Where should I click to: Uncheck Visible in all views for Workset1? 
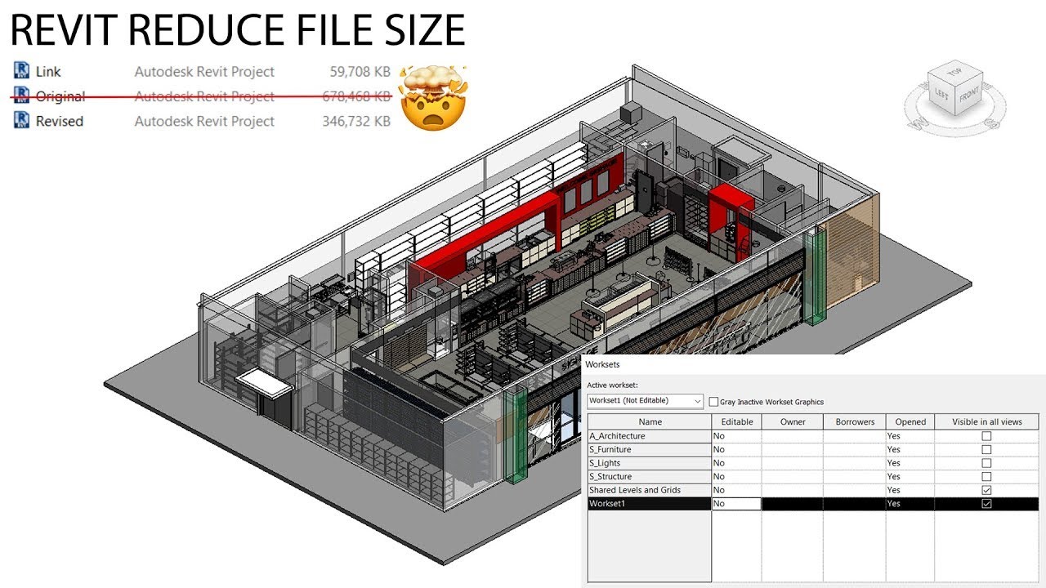pyautogui.click(x=986, y=504)
